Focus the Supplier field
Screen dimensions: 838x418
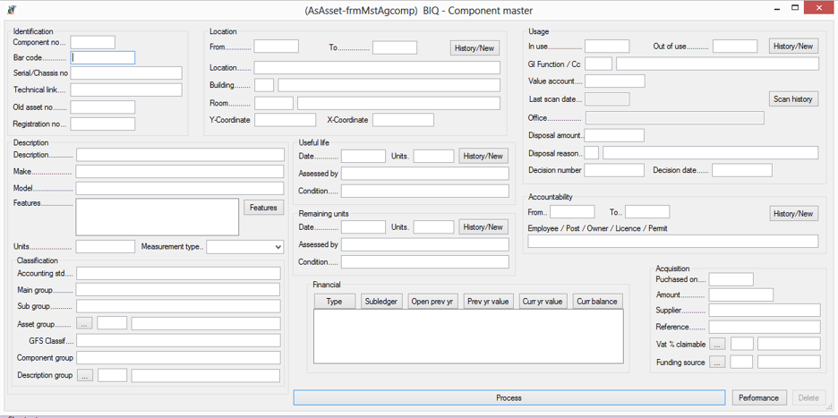pyautogui.click(x=765, y=310)
